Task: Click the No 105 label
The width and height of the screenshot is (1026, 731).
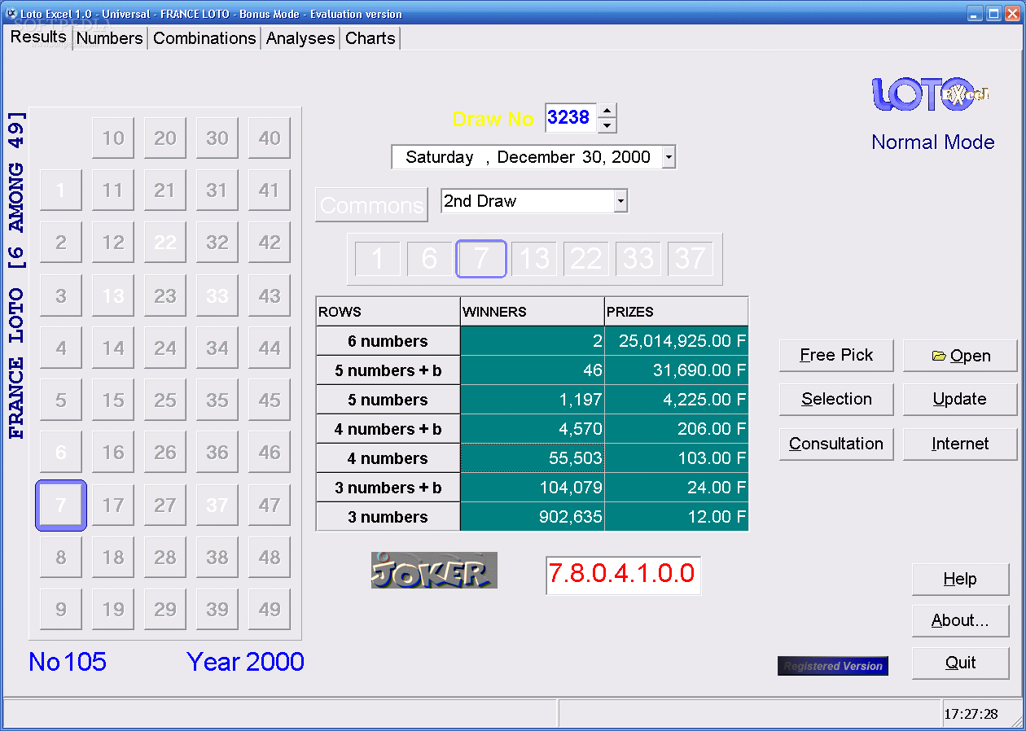Action: pos(68,662)
